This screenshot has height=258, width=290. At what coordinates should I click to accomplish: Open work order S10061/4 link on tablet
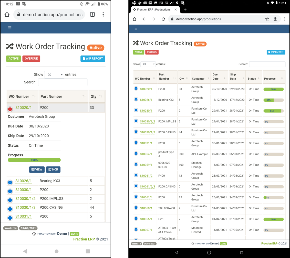point(146,197)
